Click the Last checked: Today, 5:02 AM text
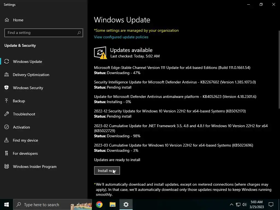Viewport: 280px width, 210px height. pyautogui.click(x=135, y=56)
